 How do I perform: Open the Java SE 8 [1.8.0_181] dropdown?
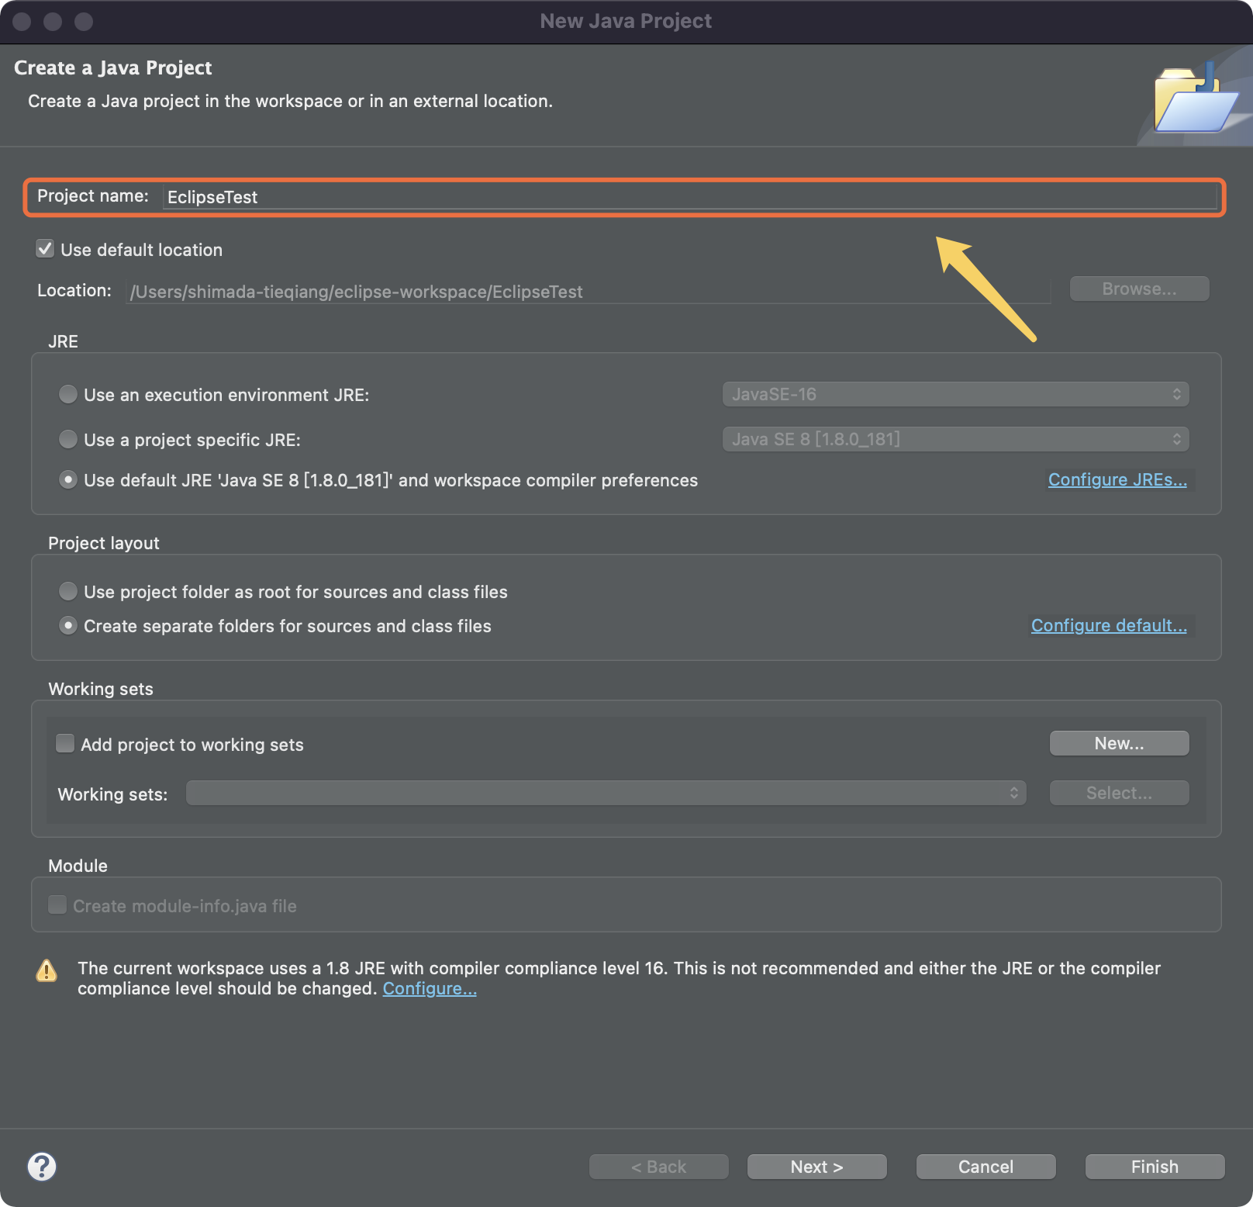click(x=955, y=439)
